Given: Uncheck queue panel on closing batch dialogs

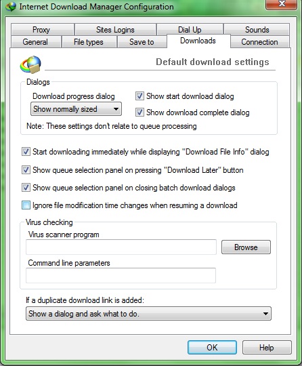Looking at the screenshot, I should click(x=26, y=188).
